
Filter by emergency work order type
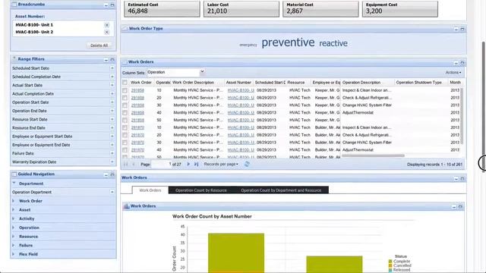point(248,45)
